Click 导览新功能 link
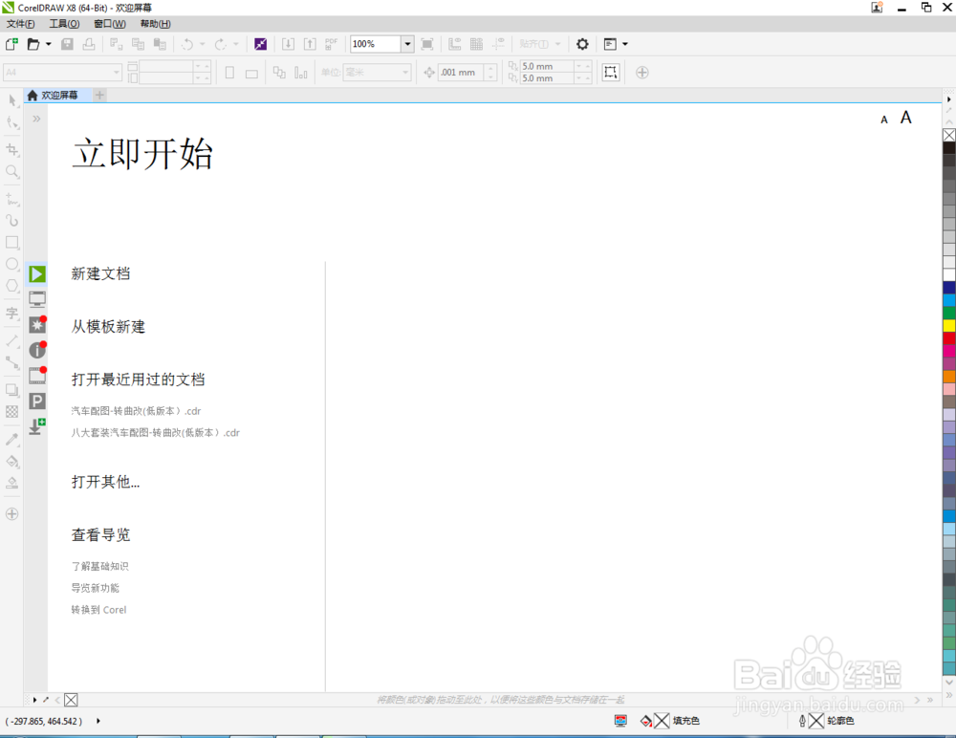The height and width of the screenshot is (738, 956). coord(95,588)
